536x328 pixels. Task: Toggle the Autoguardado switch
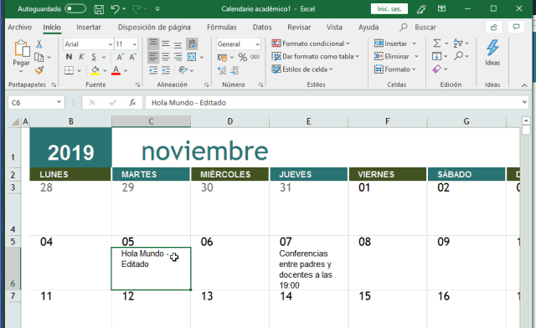[x=75, y=9]
